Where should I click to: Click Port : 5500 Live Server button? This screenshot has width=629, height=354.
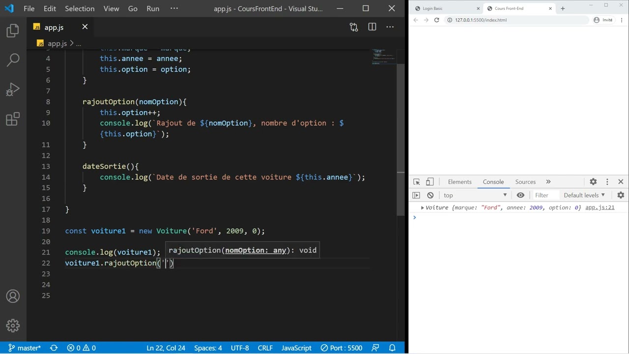coord(341,348)
